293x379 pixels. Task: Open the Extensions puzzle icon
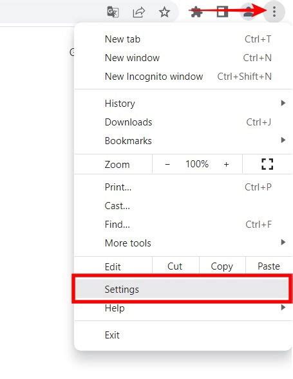click(x=196, y=12)
